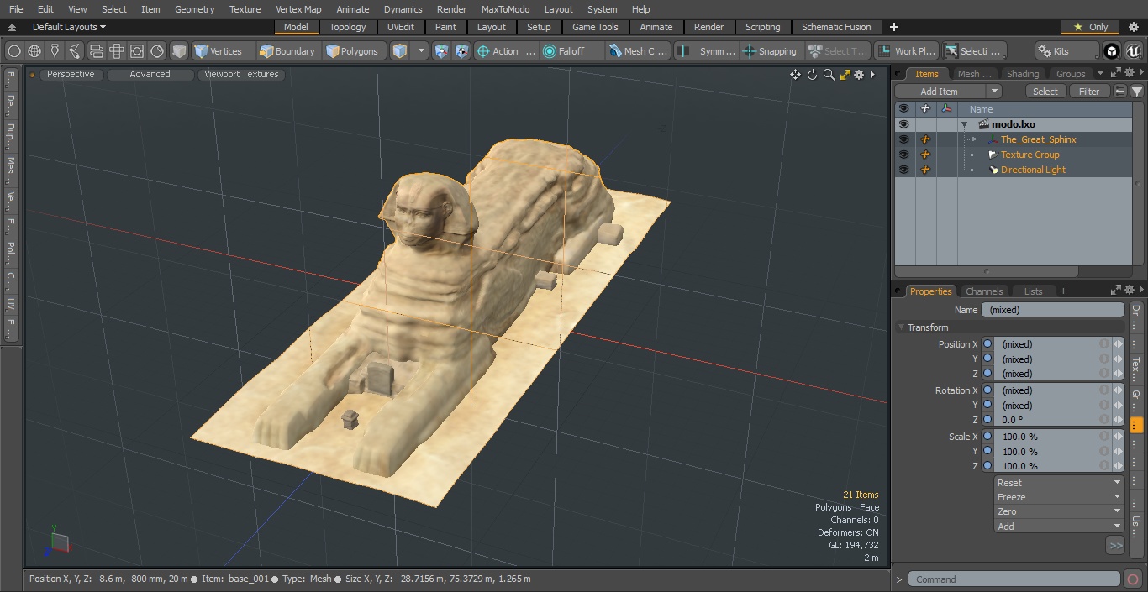Toggle visibility eye for The_Great_Sphinx
The width and height of the screenshot is (1148, 592).
903,139
